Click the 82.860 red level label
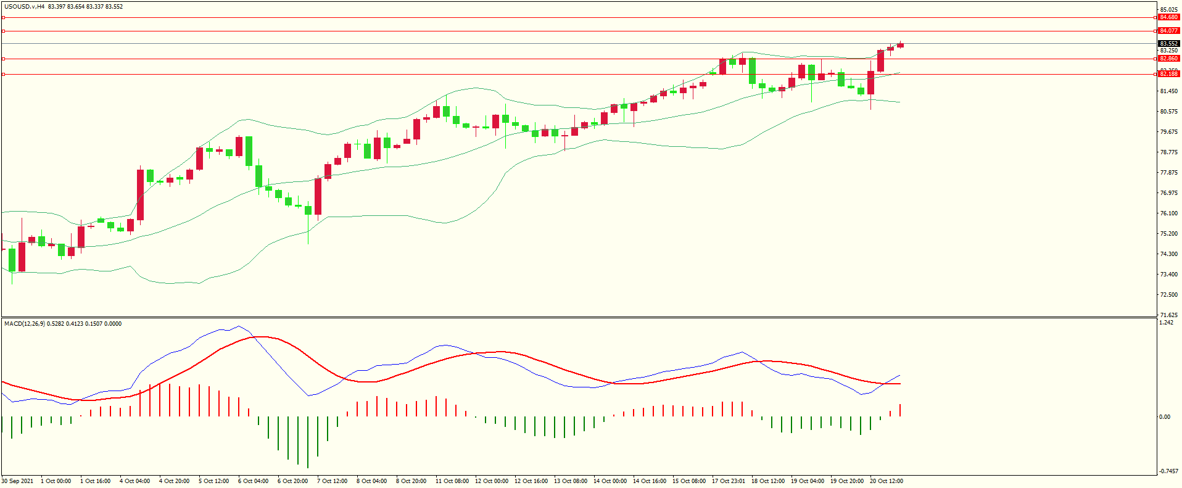Screen dimensions: 1182x488 pyautogui.click(x=1168, y=59)
